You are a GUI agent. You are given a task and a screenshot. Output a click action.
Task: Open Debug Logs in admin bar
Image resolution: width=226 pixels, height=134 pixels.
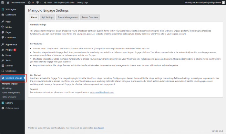pyautogui.click(x=83, y=2)
